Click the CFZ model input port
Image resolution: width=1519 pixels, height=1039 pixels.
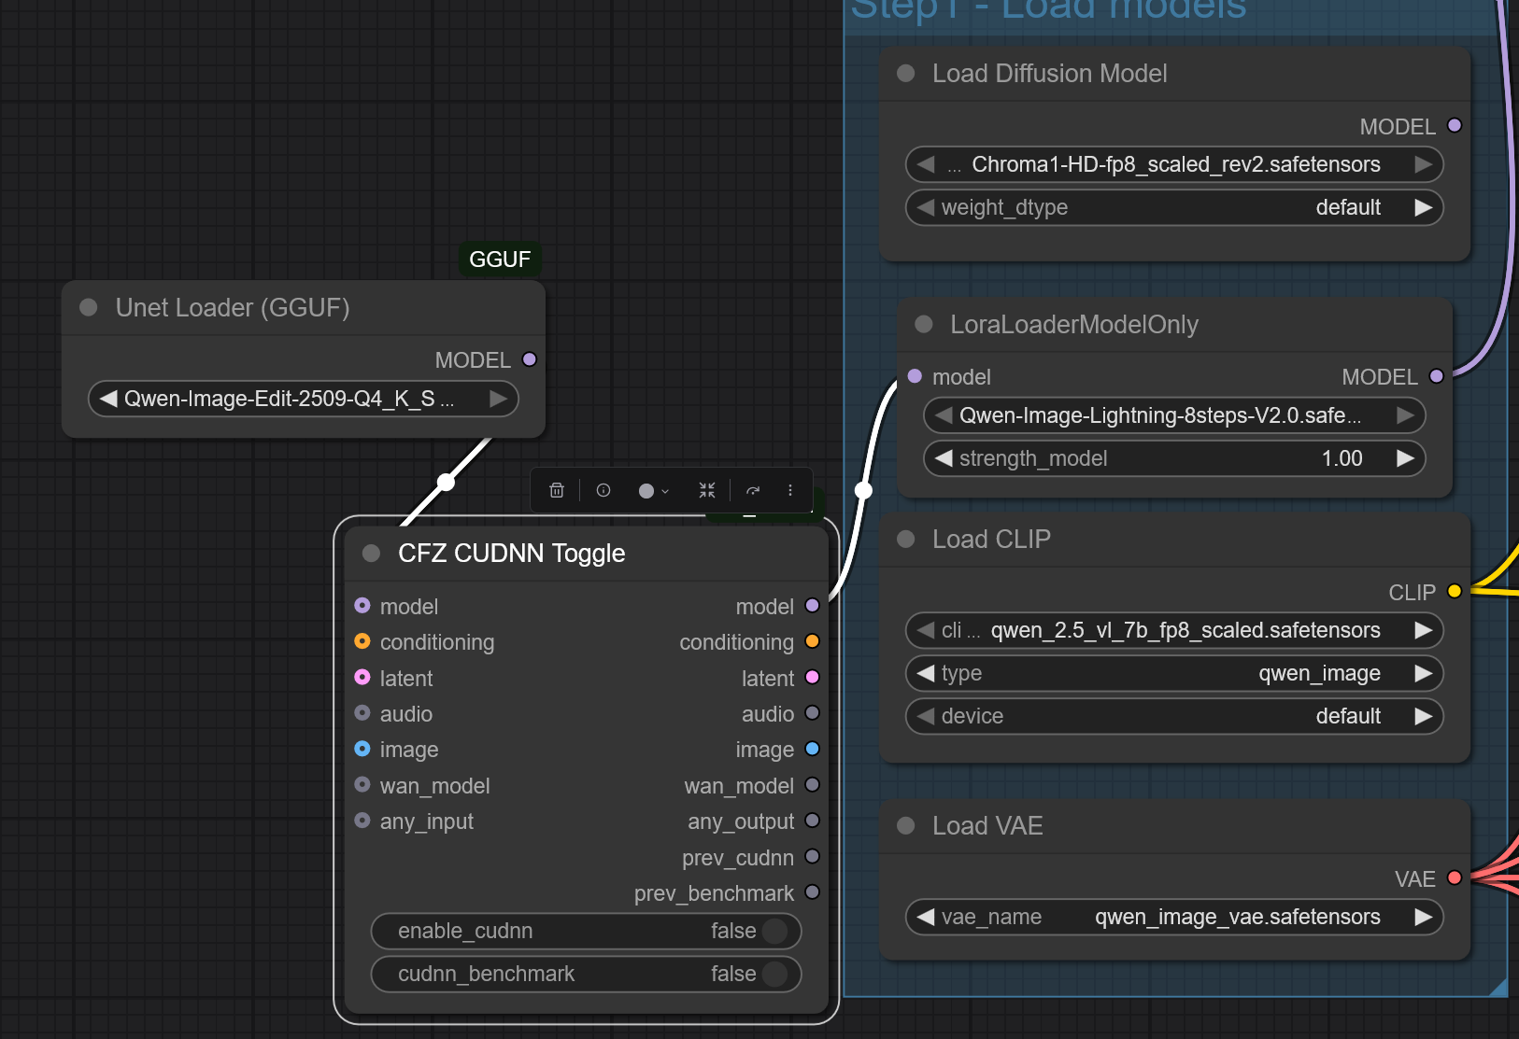[x=362, y=606]
